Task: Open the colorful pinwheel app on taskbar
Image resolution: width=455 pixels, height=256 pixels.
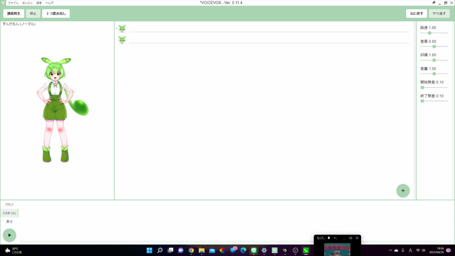Action: click(x=222, y=250)
